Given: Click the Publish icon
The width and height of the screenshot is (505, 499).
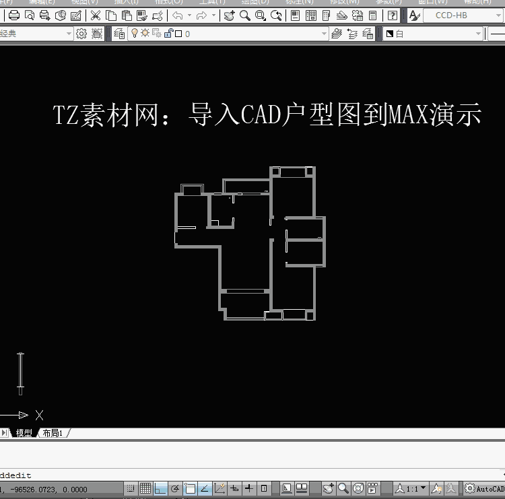Looking at the screenshot, I should 44,15.
